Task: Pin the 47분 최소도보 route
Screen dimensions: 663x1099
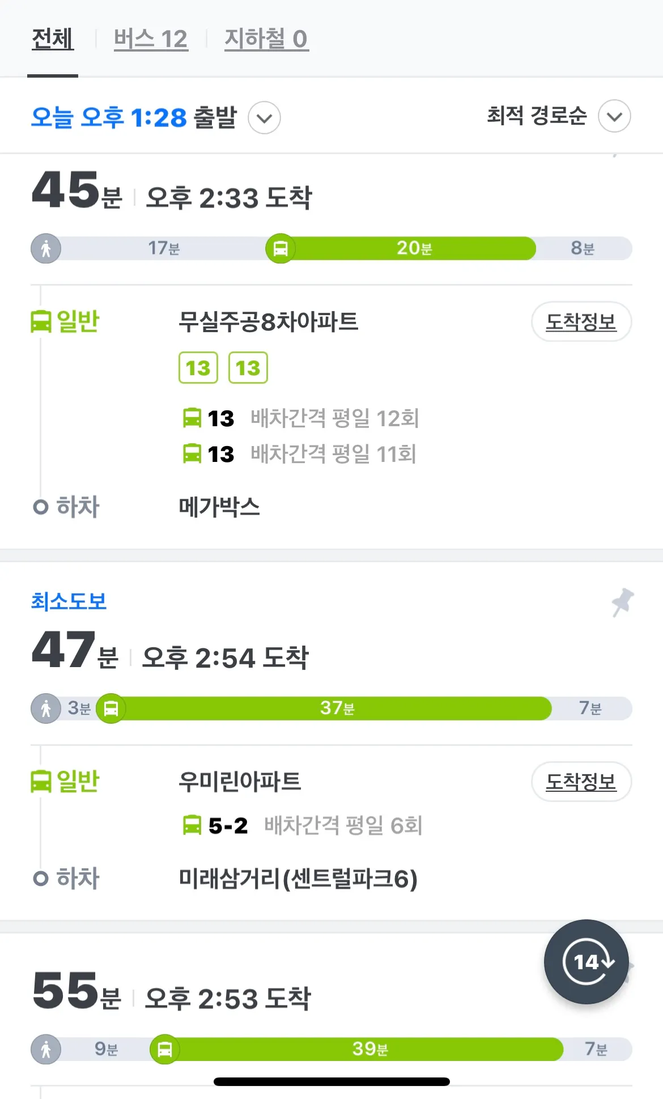Action: tap(623, 602)
